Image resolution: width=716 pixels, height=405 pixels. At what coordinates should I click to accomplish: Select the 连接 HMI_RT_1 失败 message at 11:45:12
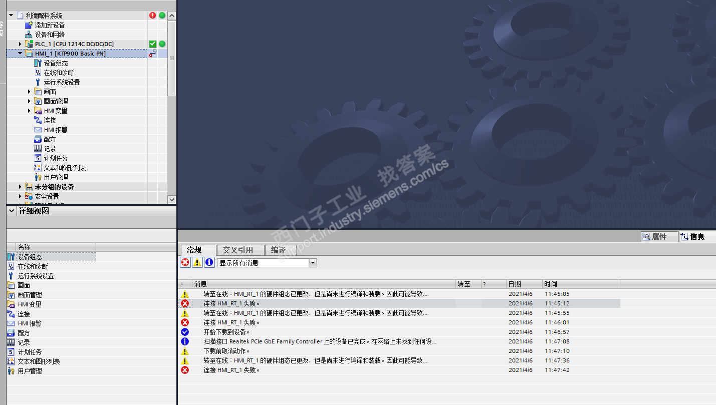(x=399, y=303)
